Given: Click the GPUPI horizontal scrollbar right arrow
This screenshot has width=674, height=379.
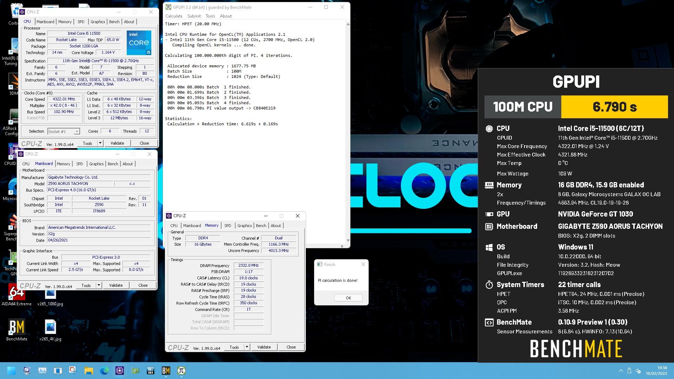Looking at the screenshot, I should (342, 246).
